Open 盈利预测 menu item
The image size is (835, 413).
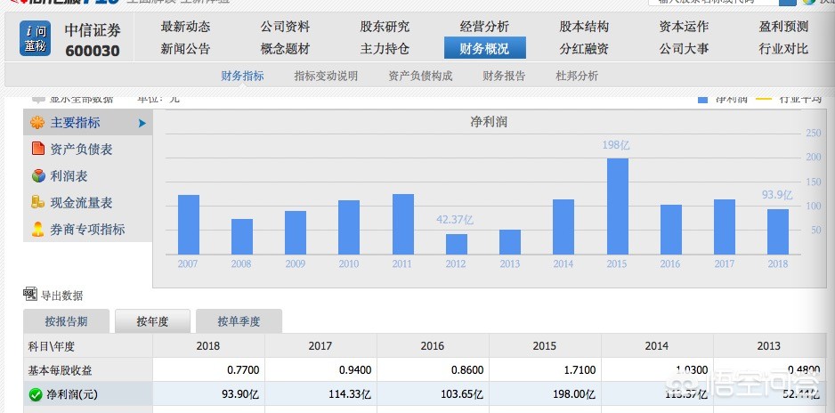point(783,27)
